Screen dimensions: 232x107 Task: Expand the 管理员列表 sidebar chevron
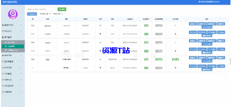click(x=21, y=25)
